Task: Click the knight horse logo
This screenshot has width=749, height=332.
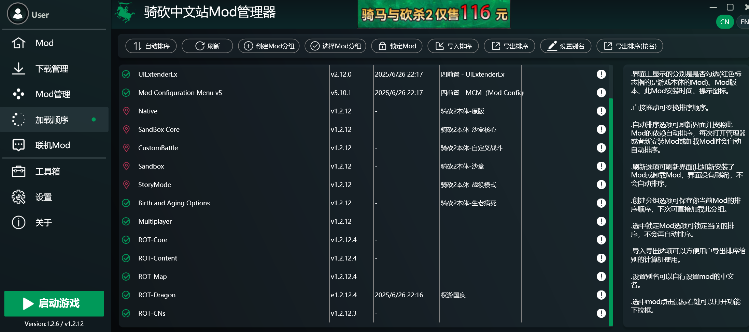Action: (x=125, y=13)
